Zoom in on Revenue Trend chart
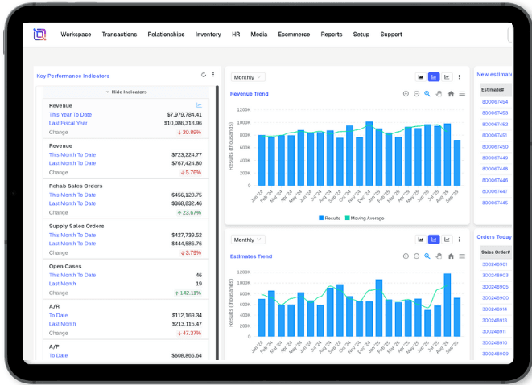The image size is (532, 385). (406, 94)
